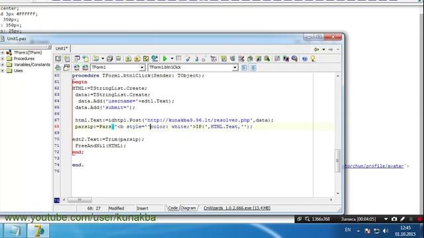Open the CnWizards_1.0.2.666.exe link
Viewport: 424px width, 238px height.
coord(237,208)
